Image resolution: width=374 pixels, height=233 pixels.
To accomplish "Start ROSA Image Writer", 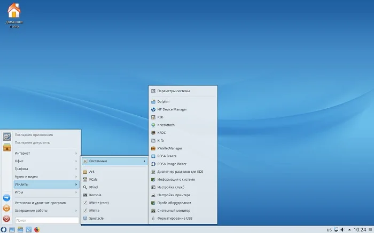I will pos(172,164).
